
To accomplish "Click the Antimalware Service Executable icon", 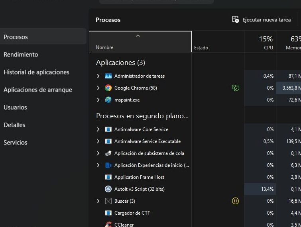I will (108, 141).
